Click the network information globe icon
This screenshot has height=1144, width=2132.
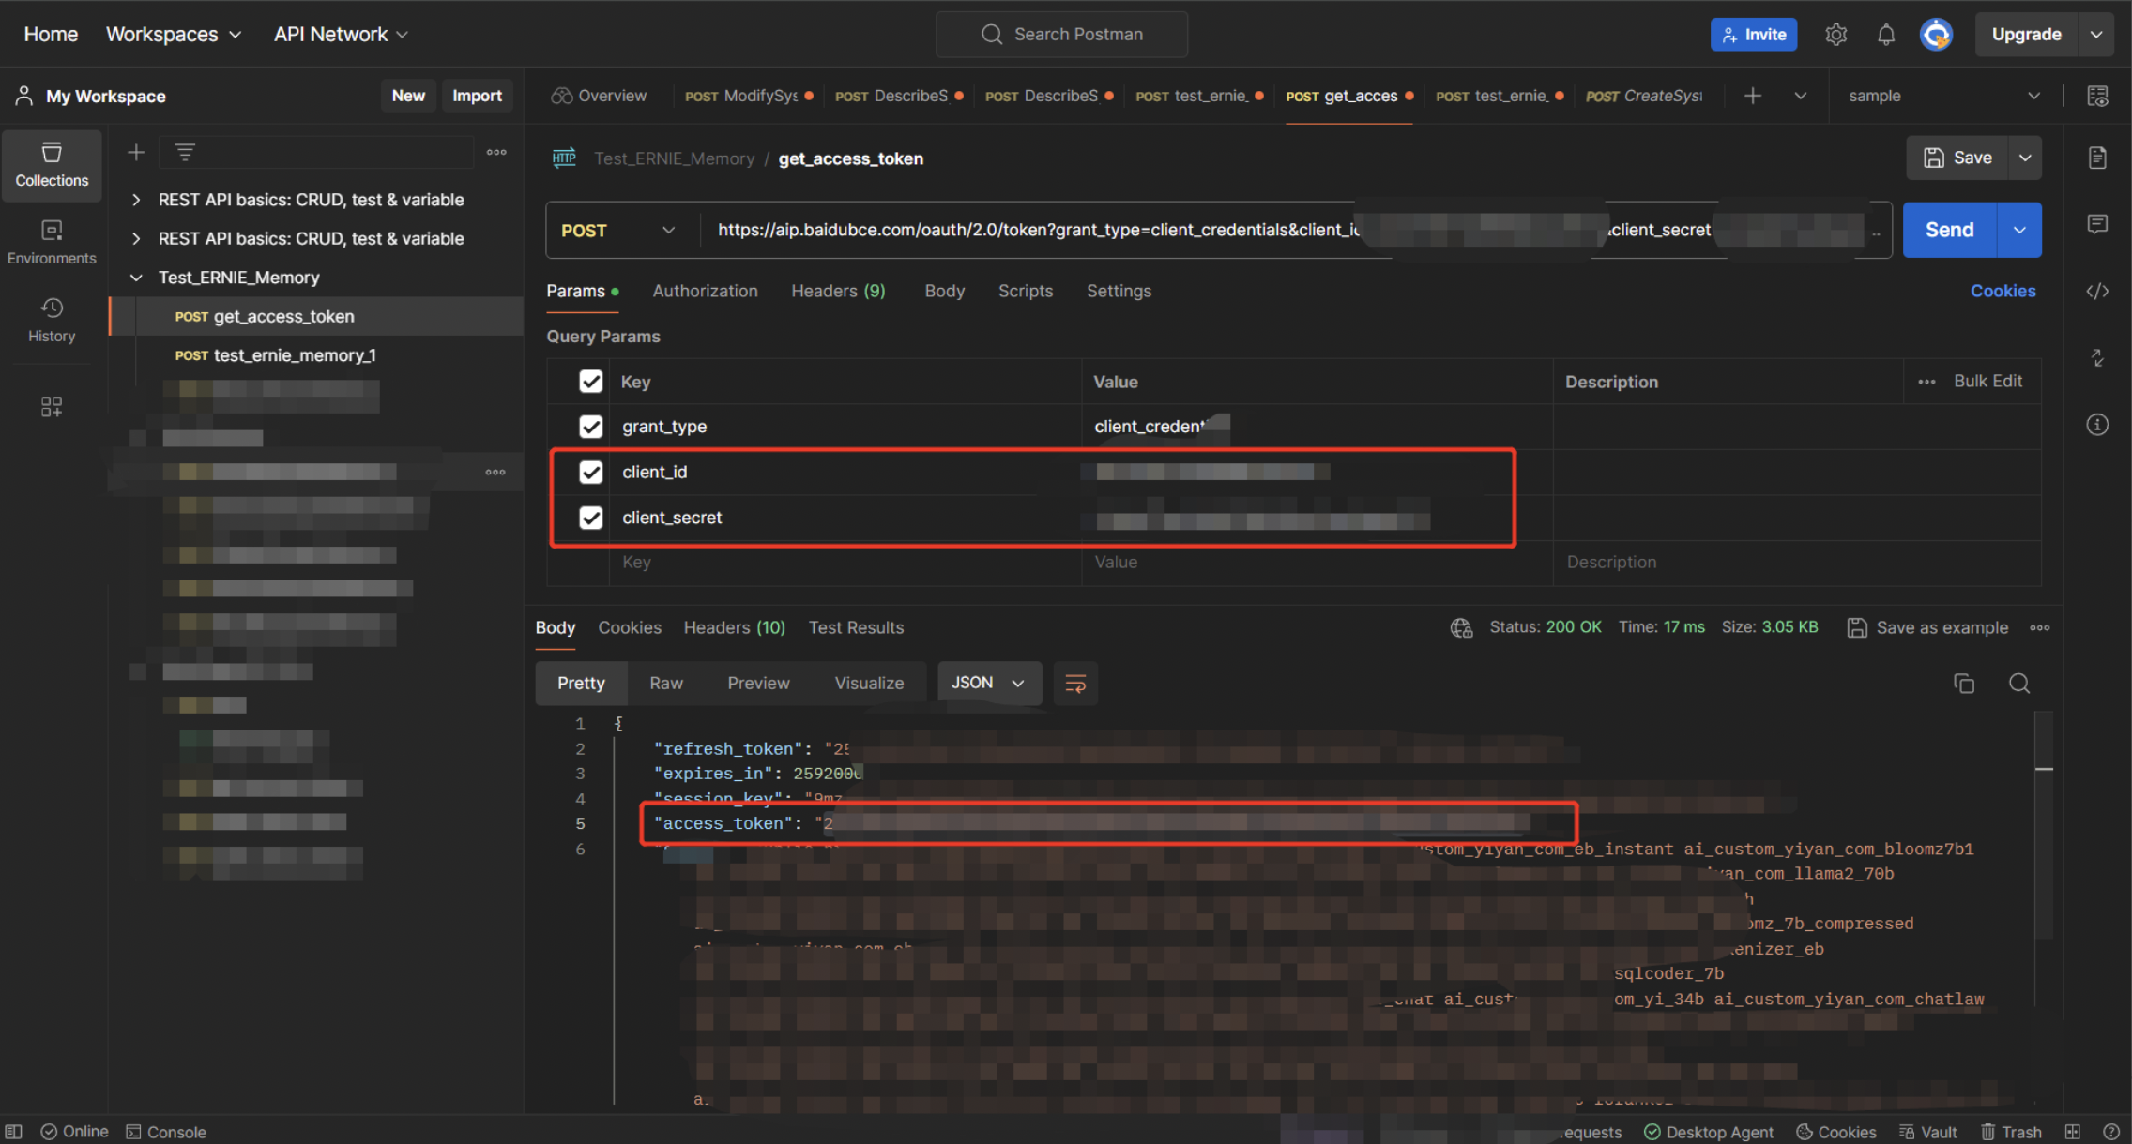pyautogui.click(x=1461, y=627)
